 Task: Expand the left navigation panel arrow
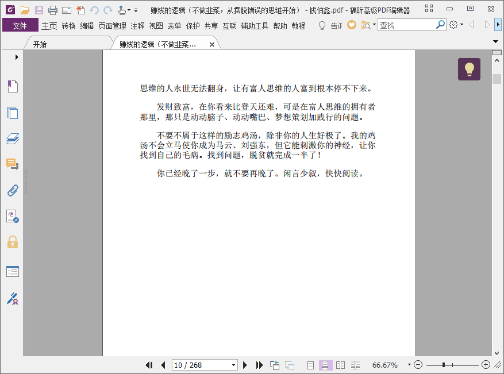17,57
